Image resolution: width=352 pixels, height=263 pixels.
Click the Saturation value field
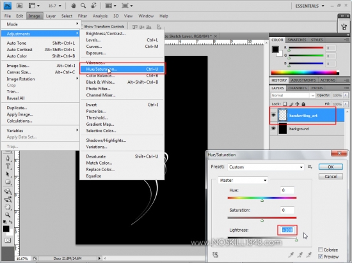coord(287,210)
